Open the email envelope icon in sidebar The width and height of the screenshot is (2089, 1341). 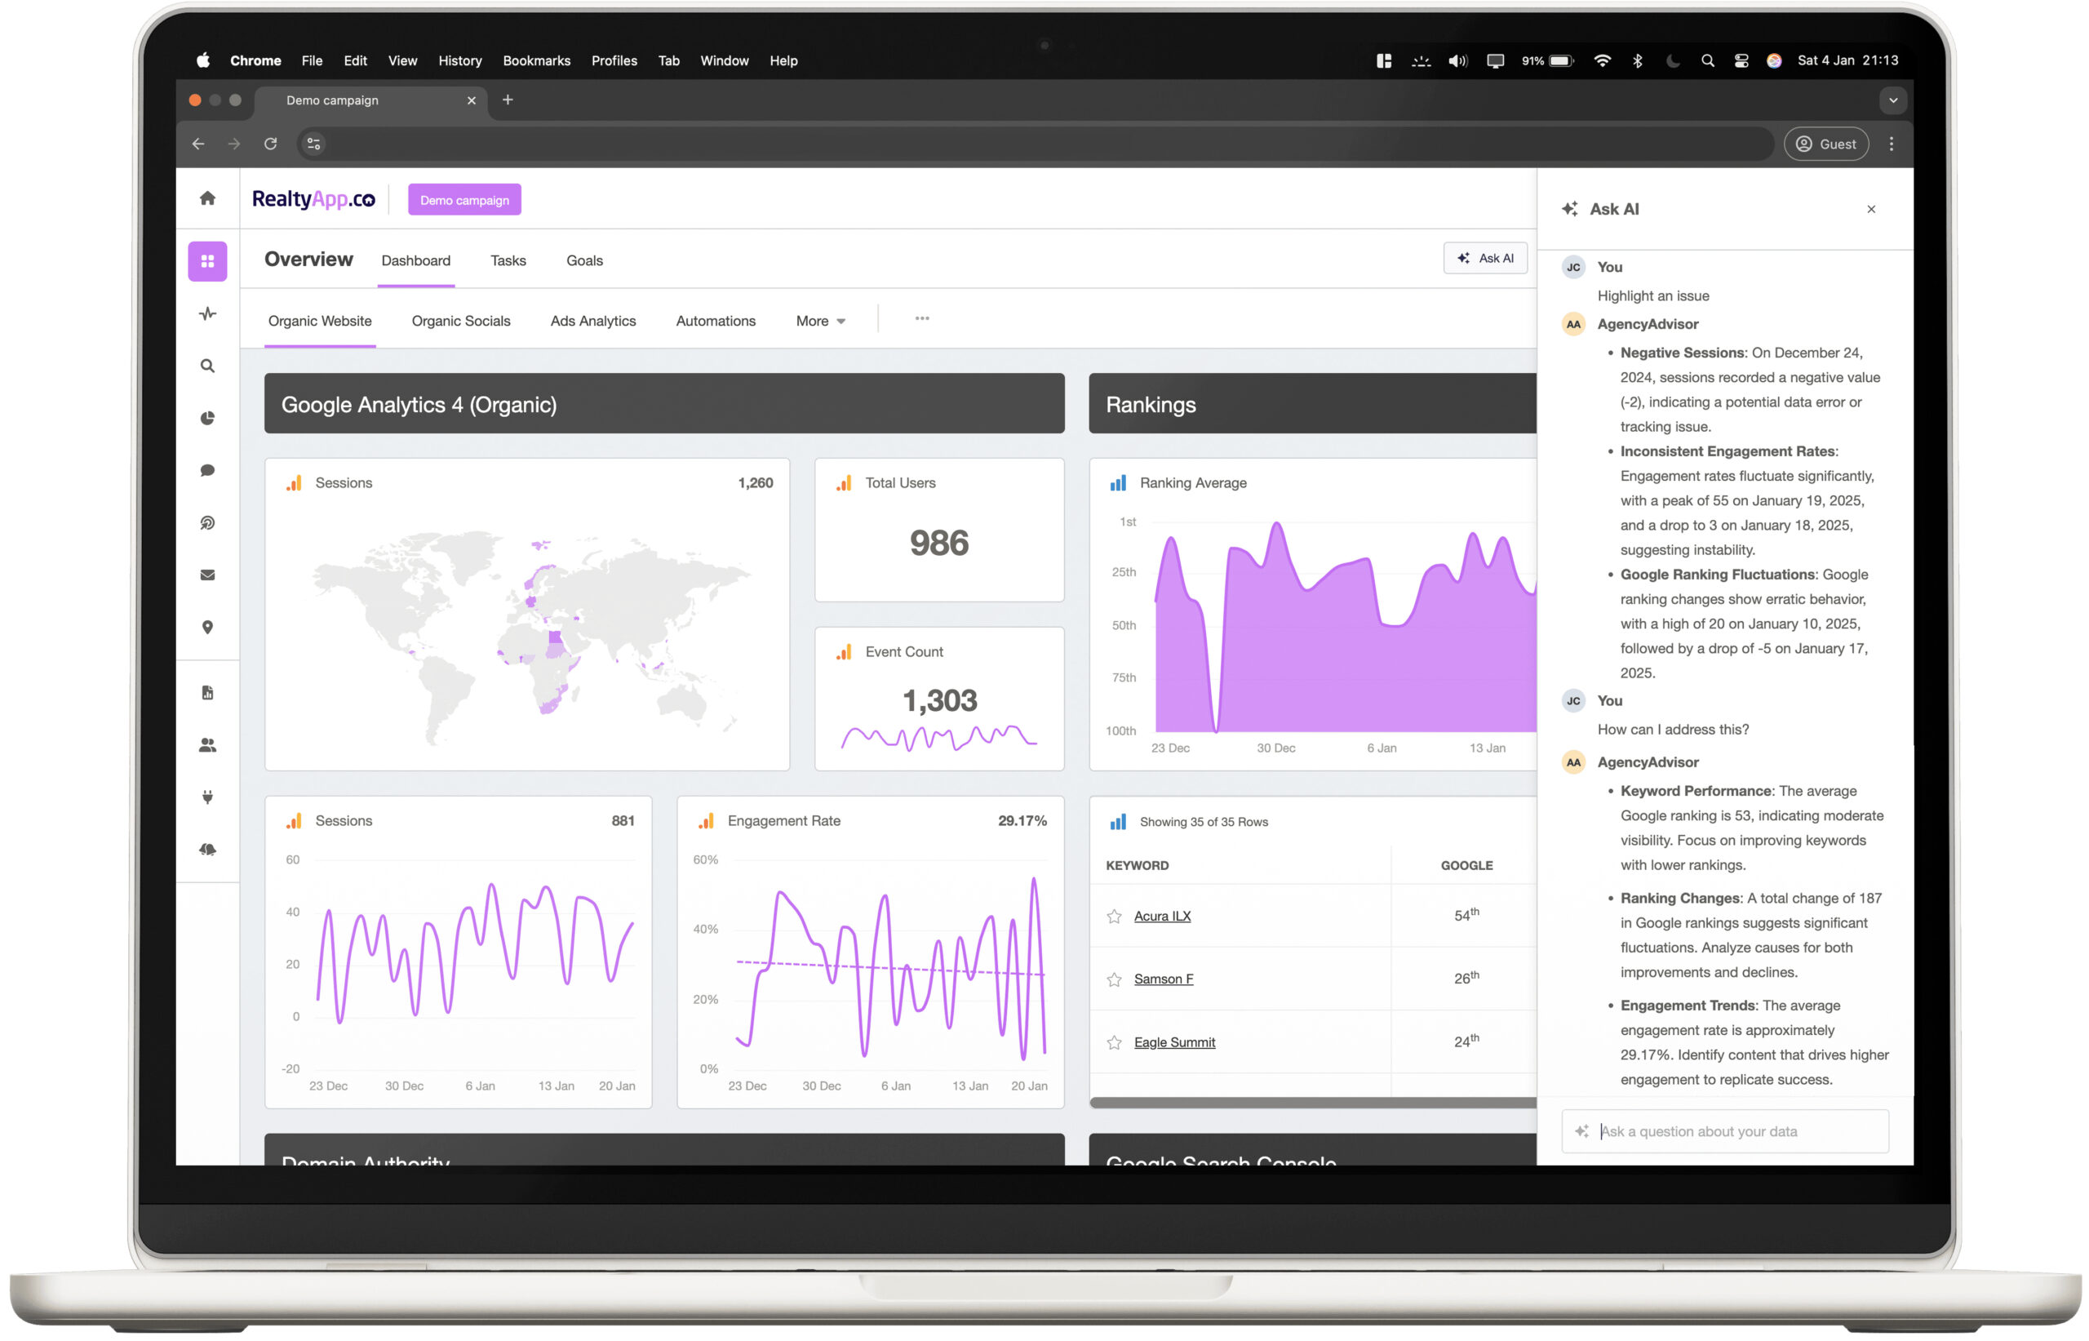click(x=207, y=575)
